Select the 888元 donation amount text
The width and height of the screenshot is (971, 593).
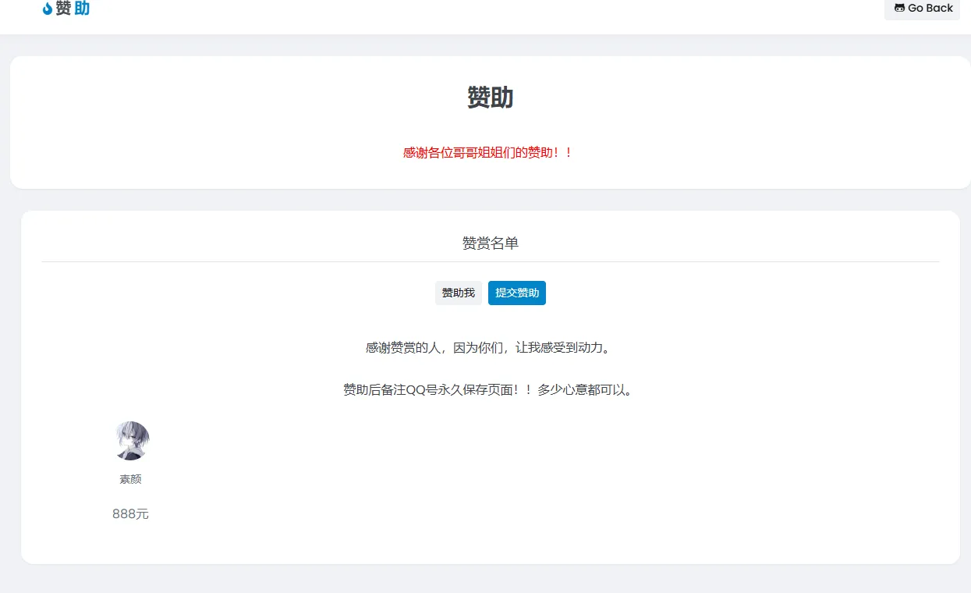[130, 513]
